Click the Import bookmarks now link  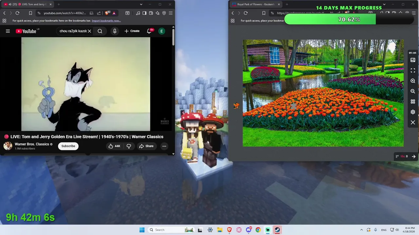tap(106, 21)
